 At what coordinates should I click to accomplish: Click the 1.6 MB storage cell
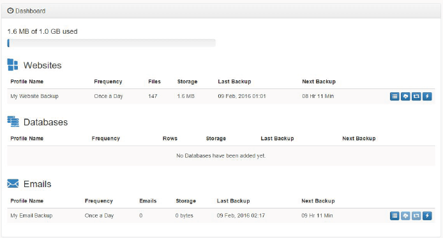pos(186,96)
